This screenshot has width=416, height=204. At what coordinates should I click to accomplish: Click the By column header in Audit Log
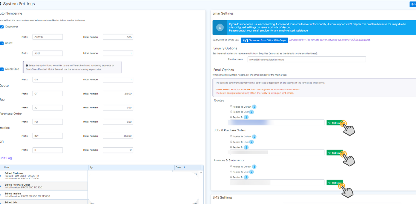[x=91, y=167]
